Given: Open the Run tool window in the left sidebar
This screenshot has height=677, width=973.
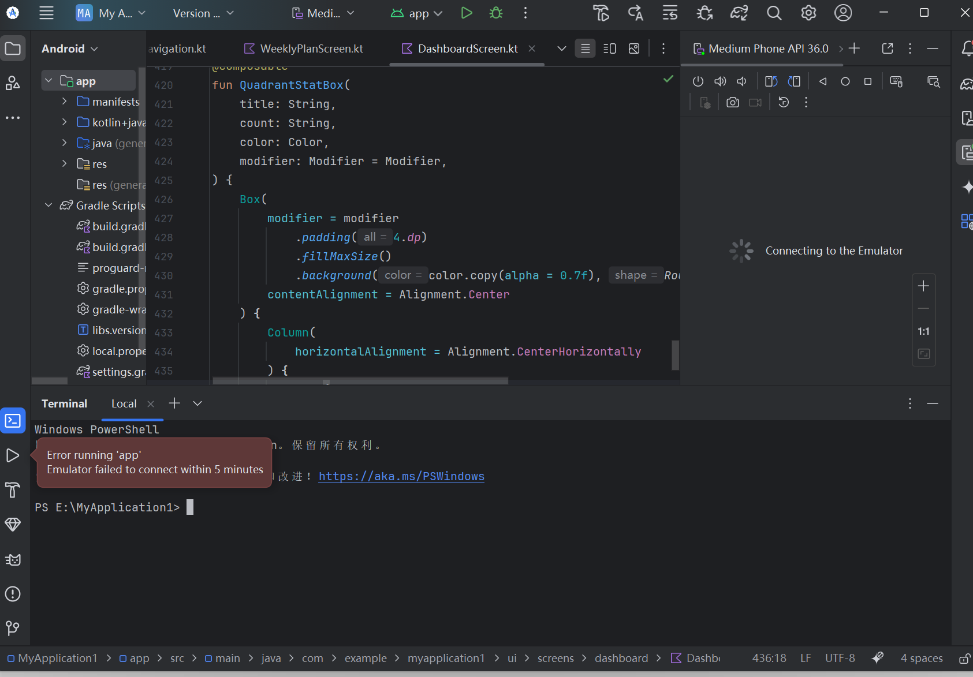Looking at the screenshot, I should (x=13, y=455).
